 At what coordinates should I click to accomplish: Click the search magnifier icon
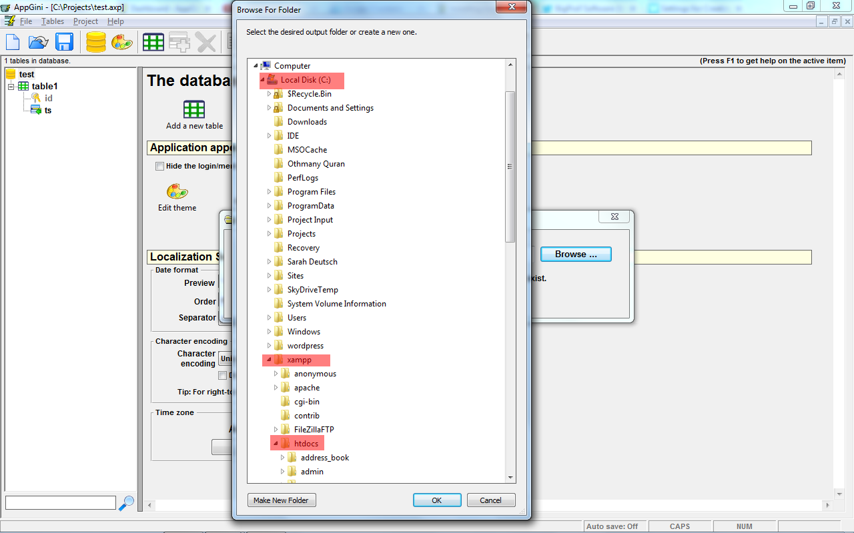[126, 503]
